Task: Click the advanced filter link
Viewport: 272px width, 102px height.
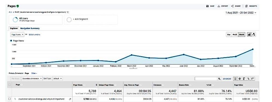Action: (x=227, y=79)
